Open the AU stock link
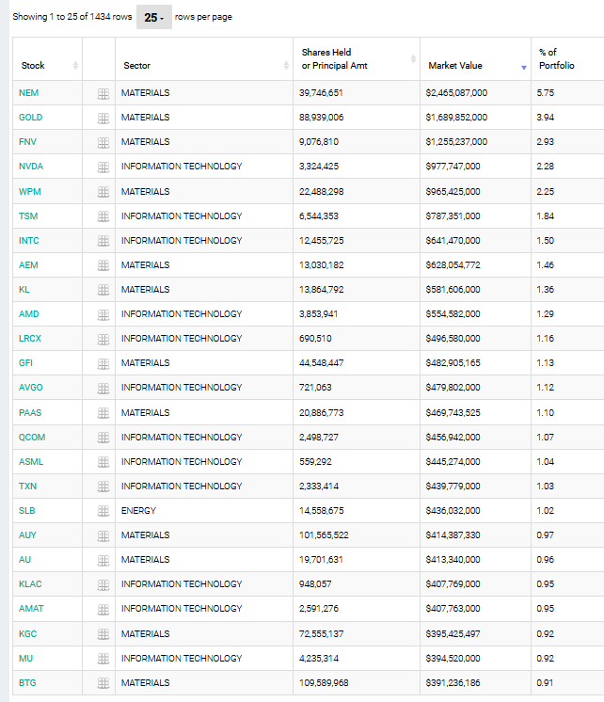Screen dimensions: 604x702 click(x=24, y=560)
